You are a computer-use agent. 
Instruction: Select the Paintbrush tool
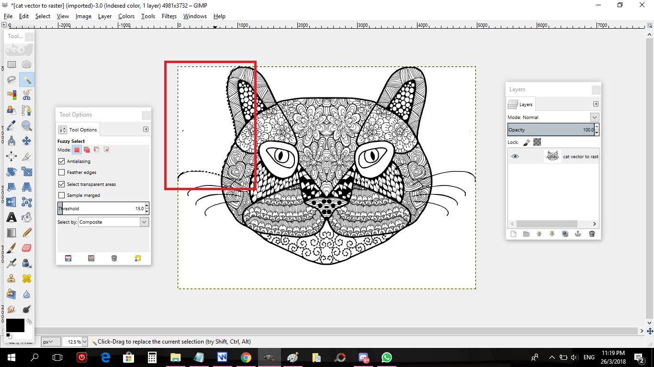tap(11, 248)
